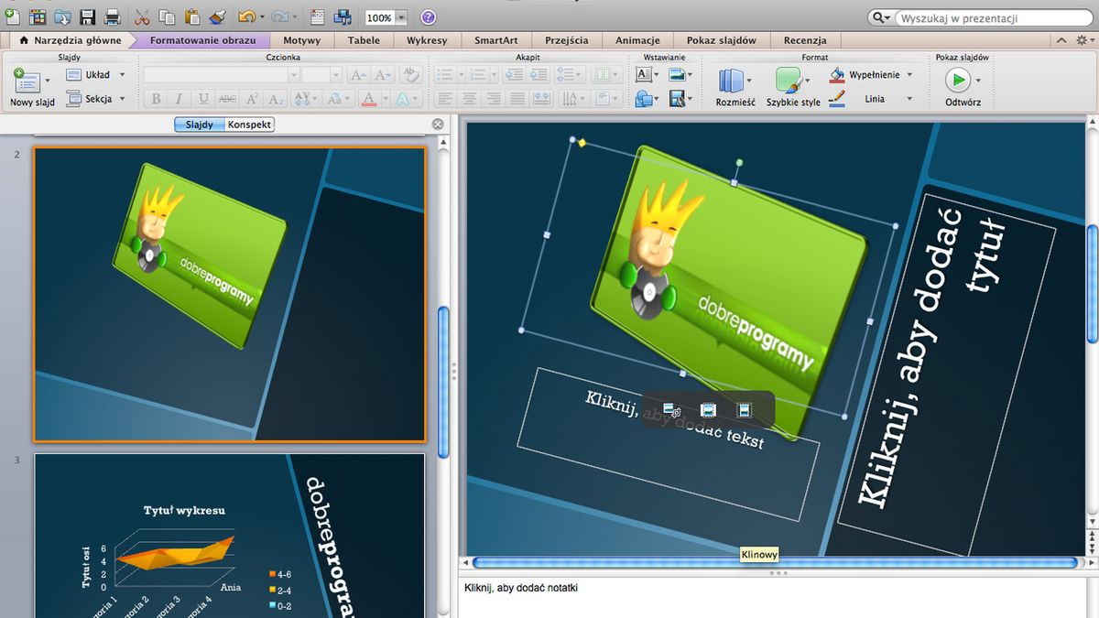
Task: Switch to the Animacje tab
Action: (x=637, y=40)
